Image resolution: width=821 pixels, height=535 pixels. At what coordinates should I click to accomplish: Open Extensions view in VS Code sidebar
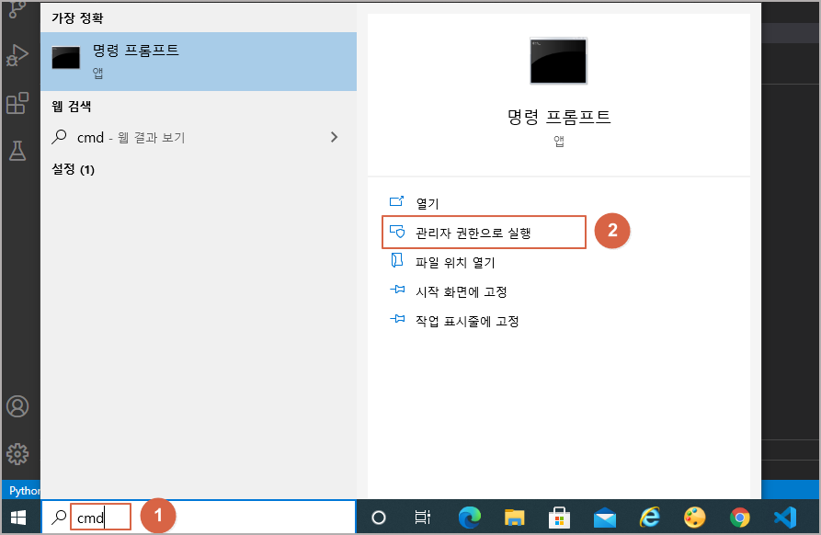[17, 103]
